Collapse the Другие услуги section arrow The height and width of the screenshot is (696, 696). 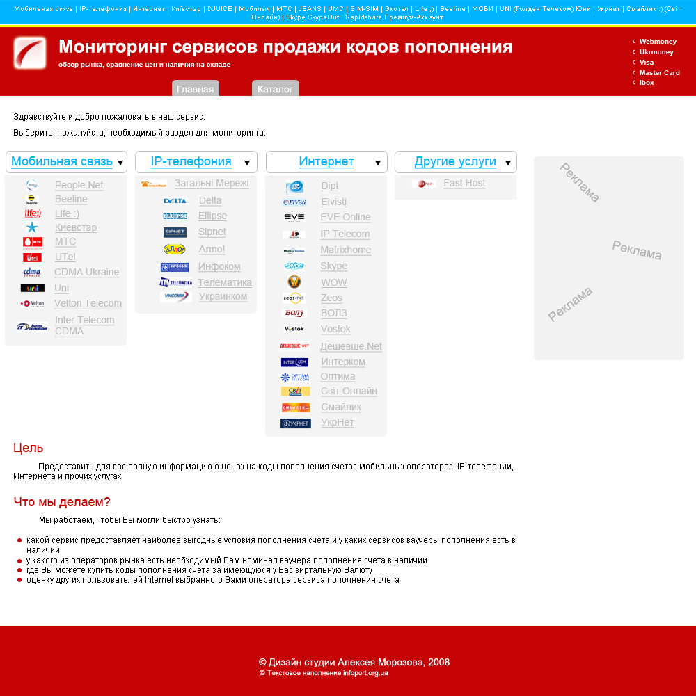click(507, 163)
